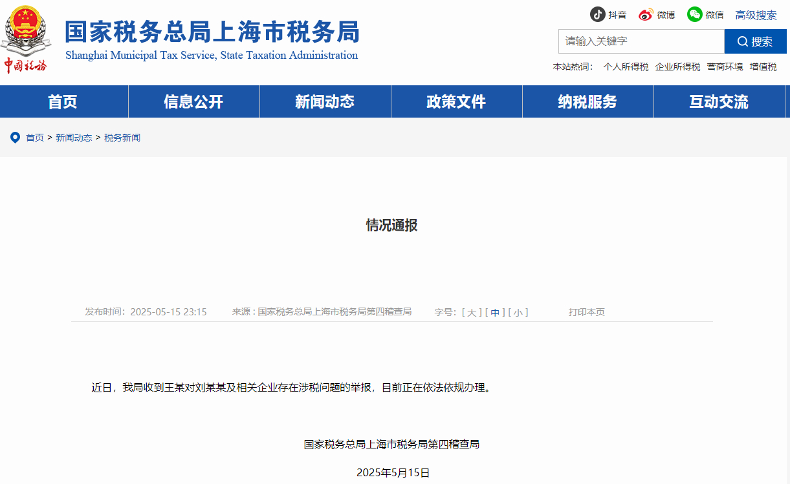Open the 互动交流 navigation menu
Viewport: 790px width, 484px height.
719,101
